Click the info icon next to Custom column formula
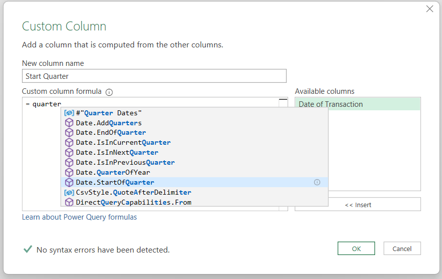The image size is (442, 279). pyautogui.click(x=109, y=92)
